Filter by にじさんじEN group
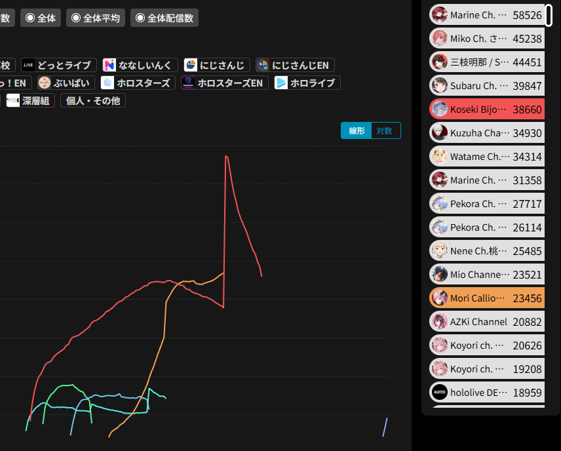 coord(295,65)
